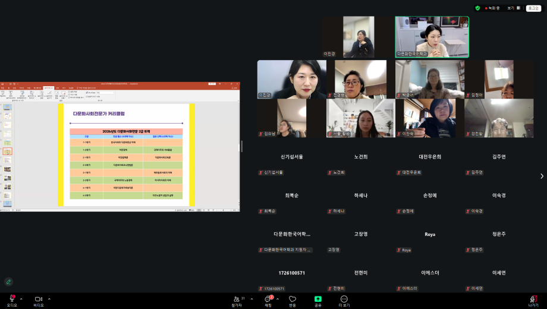Toggle presenter view checkbox in PowerPoint ribbon
Screen dimensions: 547x309
(x=87, y=97)
